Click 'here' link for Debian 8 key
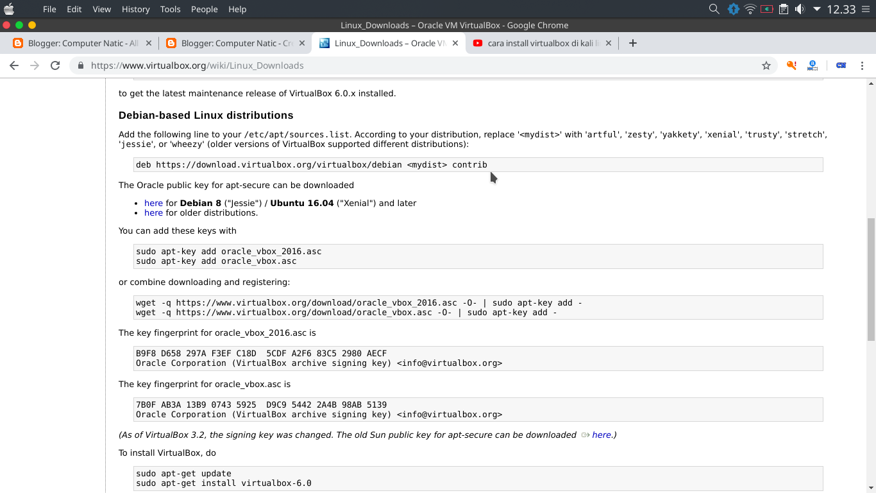 pyautogui.click(x=153, y=203)
